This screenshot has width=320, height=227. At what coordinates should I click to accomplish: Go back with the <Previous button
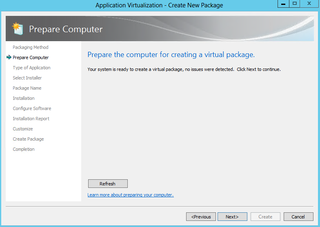[x=201, y=217]
